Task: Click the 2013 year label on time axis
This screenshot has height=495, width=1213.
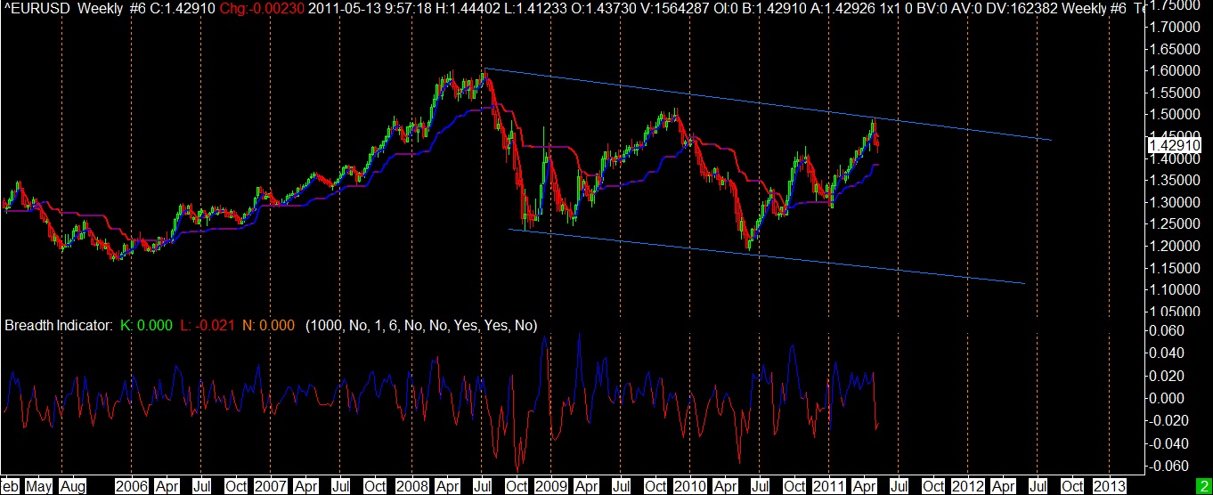Action: click(1108, 487)
